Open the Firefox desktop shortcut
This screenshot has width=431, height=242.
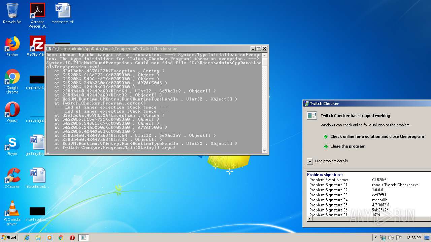pos(12,46)
